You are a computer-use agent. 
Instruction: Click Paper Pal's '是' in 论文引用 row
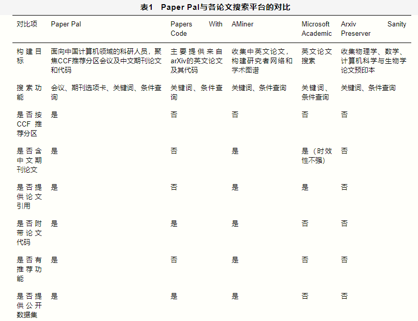pyautogui.click(x=54, y=187)
